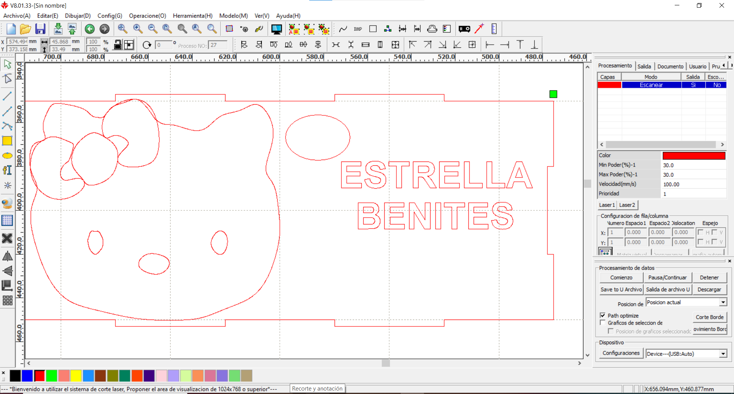The width and height of the screenshot is (734, 394).
Task: Choose the node editing tool in left toolbar
Action: (x=7, y=79)
